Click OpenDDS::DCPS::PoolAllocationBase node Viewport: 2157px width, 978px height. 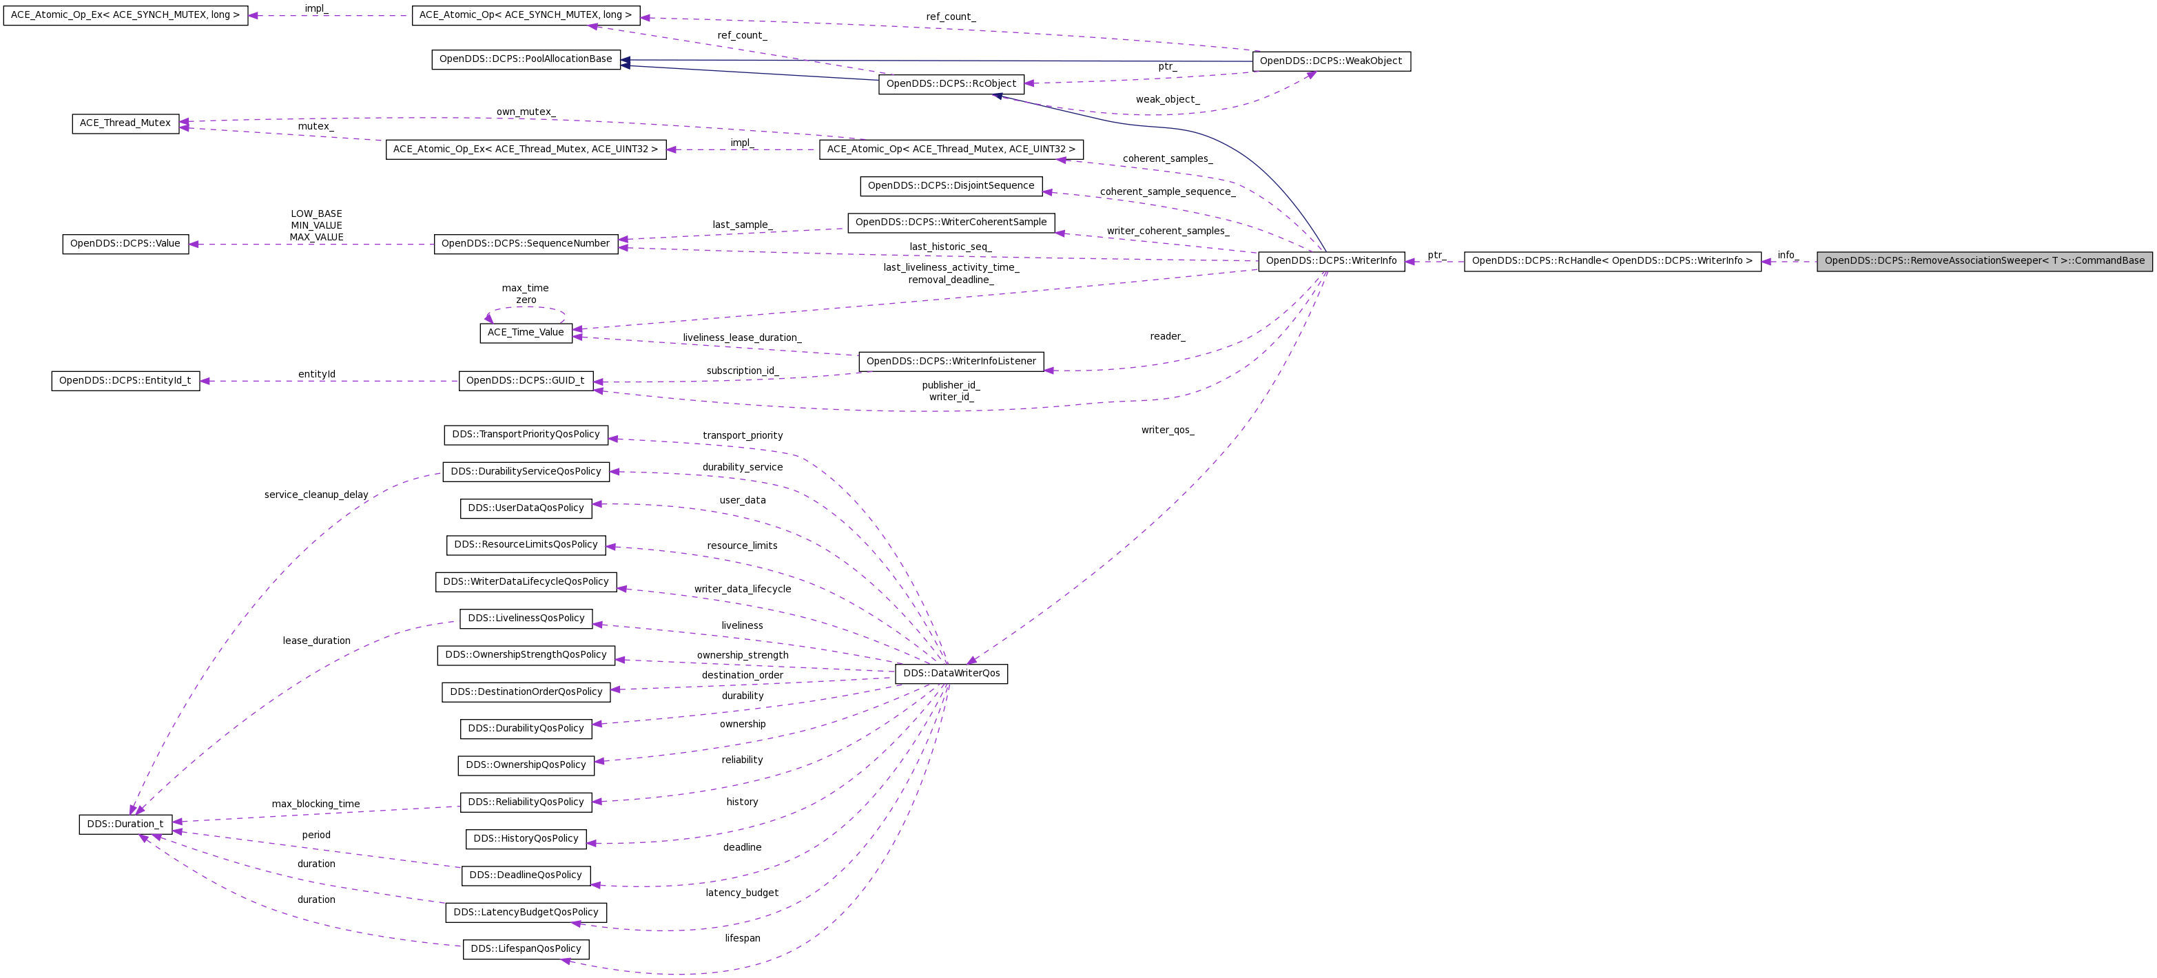(526, 59)
